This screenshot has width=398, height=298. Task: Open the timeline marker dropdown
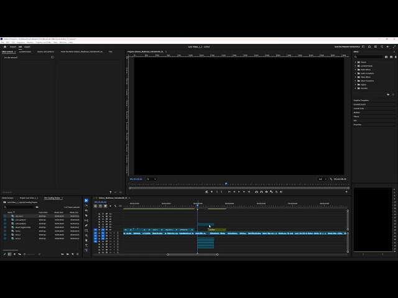111,206
